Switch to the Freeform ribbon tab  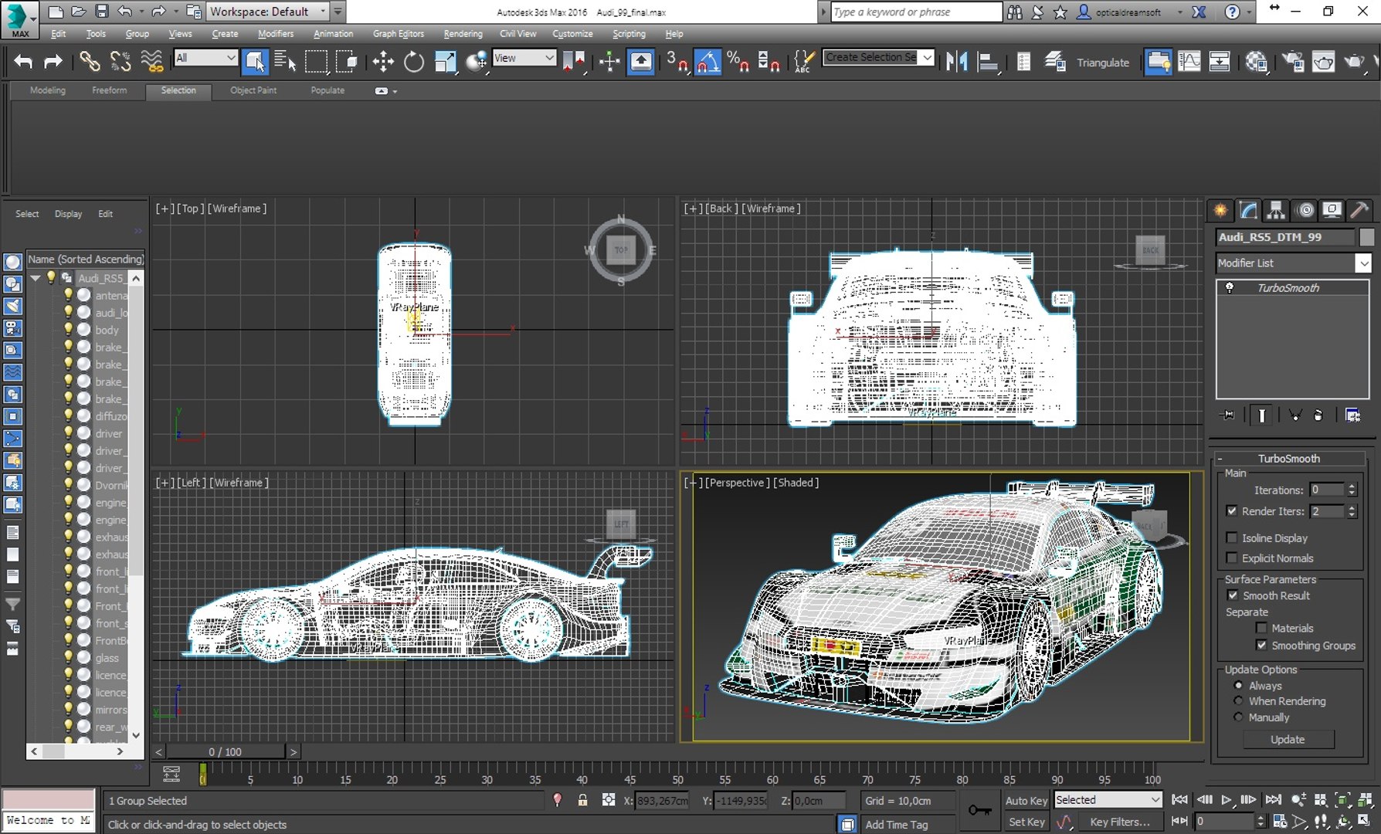[109, 90]
